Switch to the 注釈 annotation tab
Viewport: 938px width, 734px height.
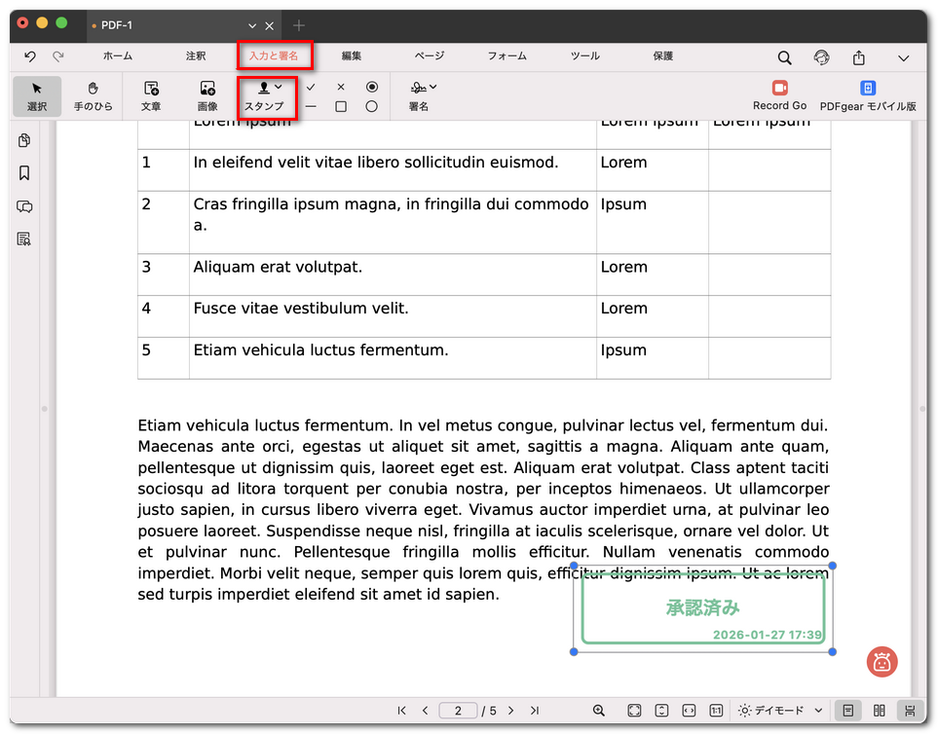[x=196, y=56]
